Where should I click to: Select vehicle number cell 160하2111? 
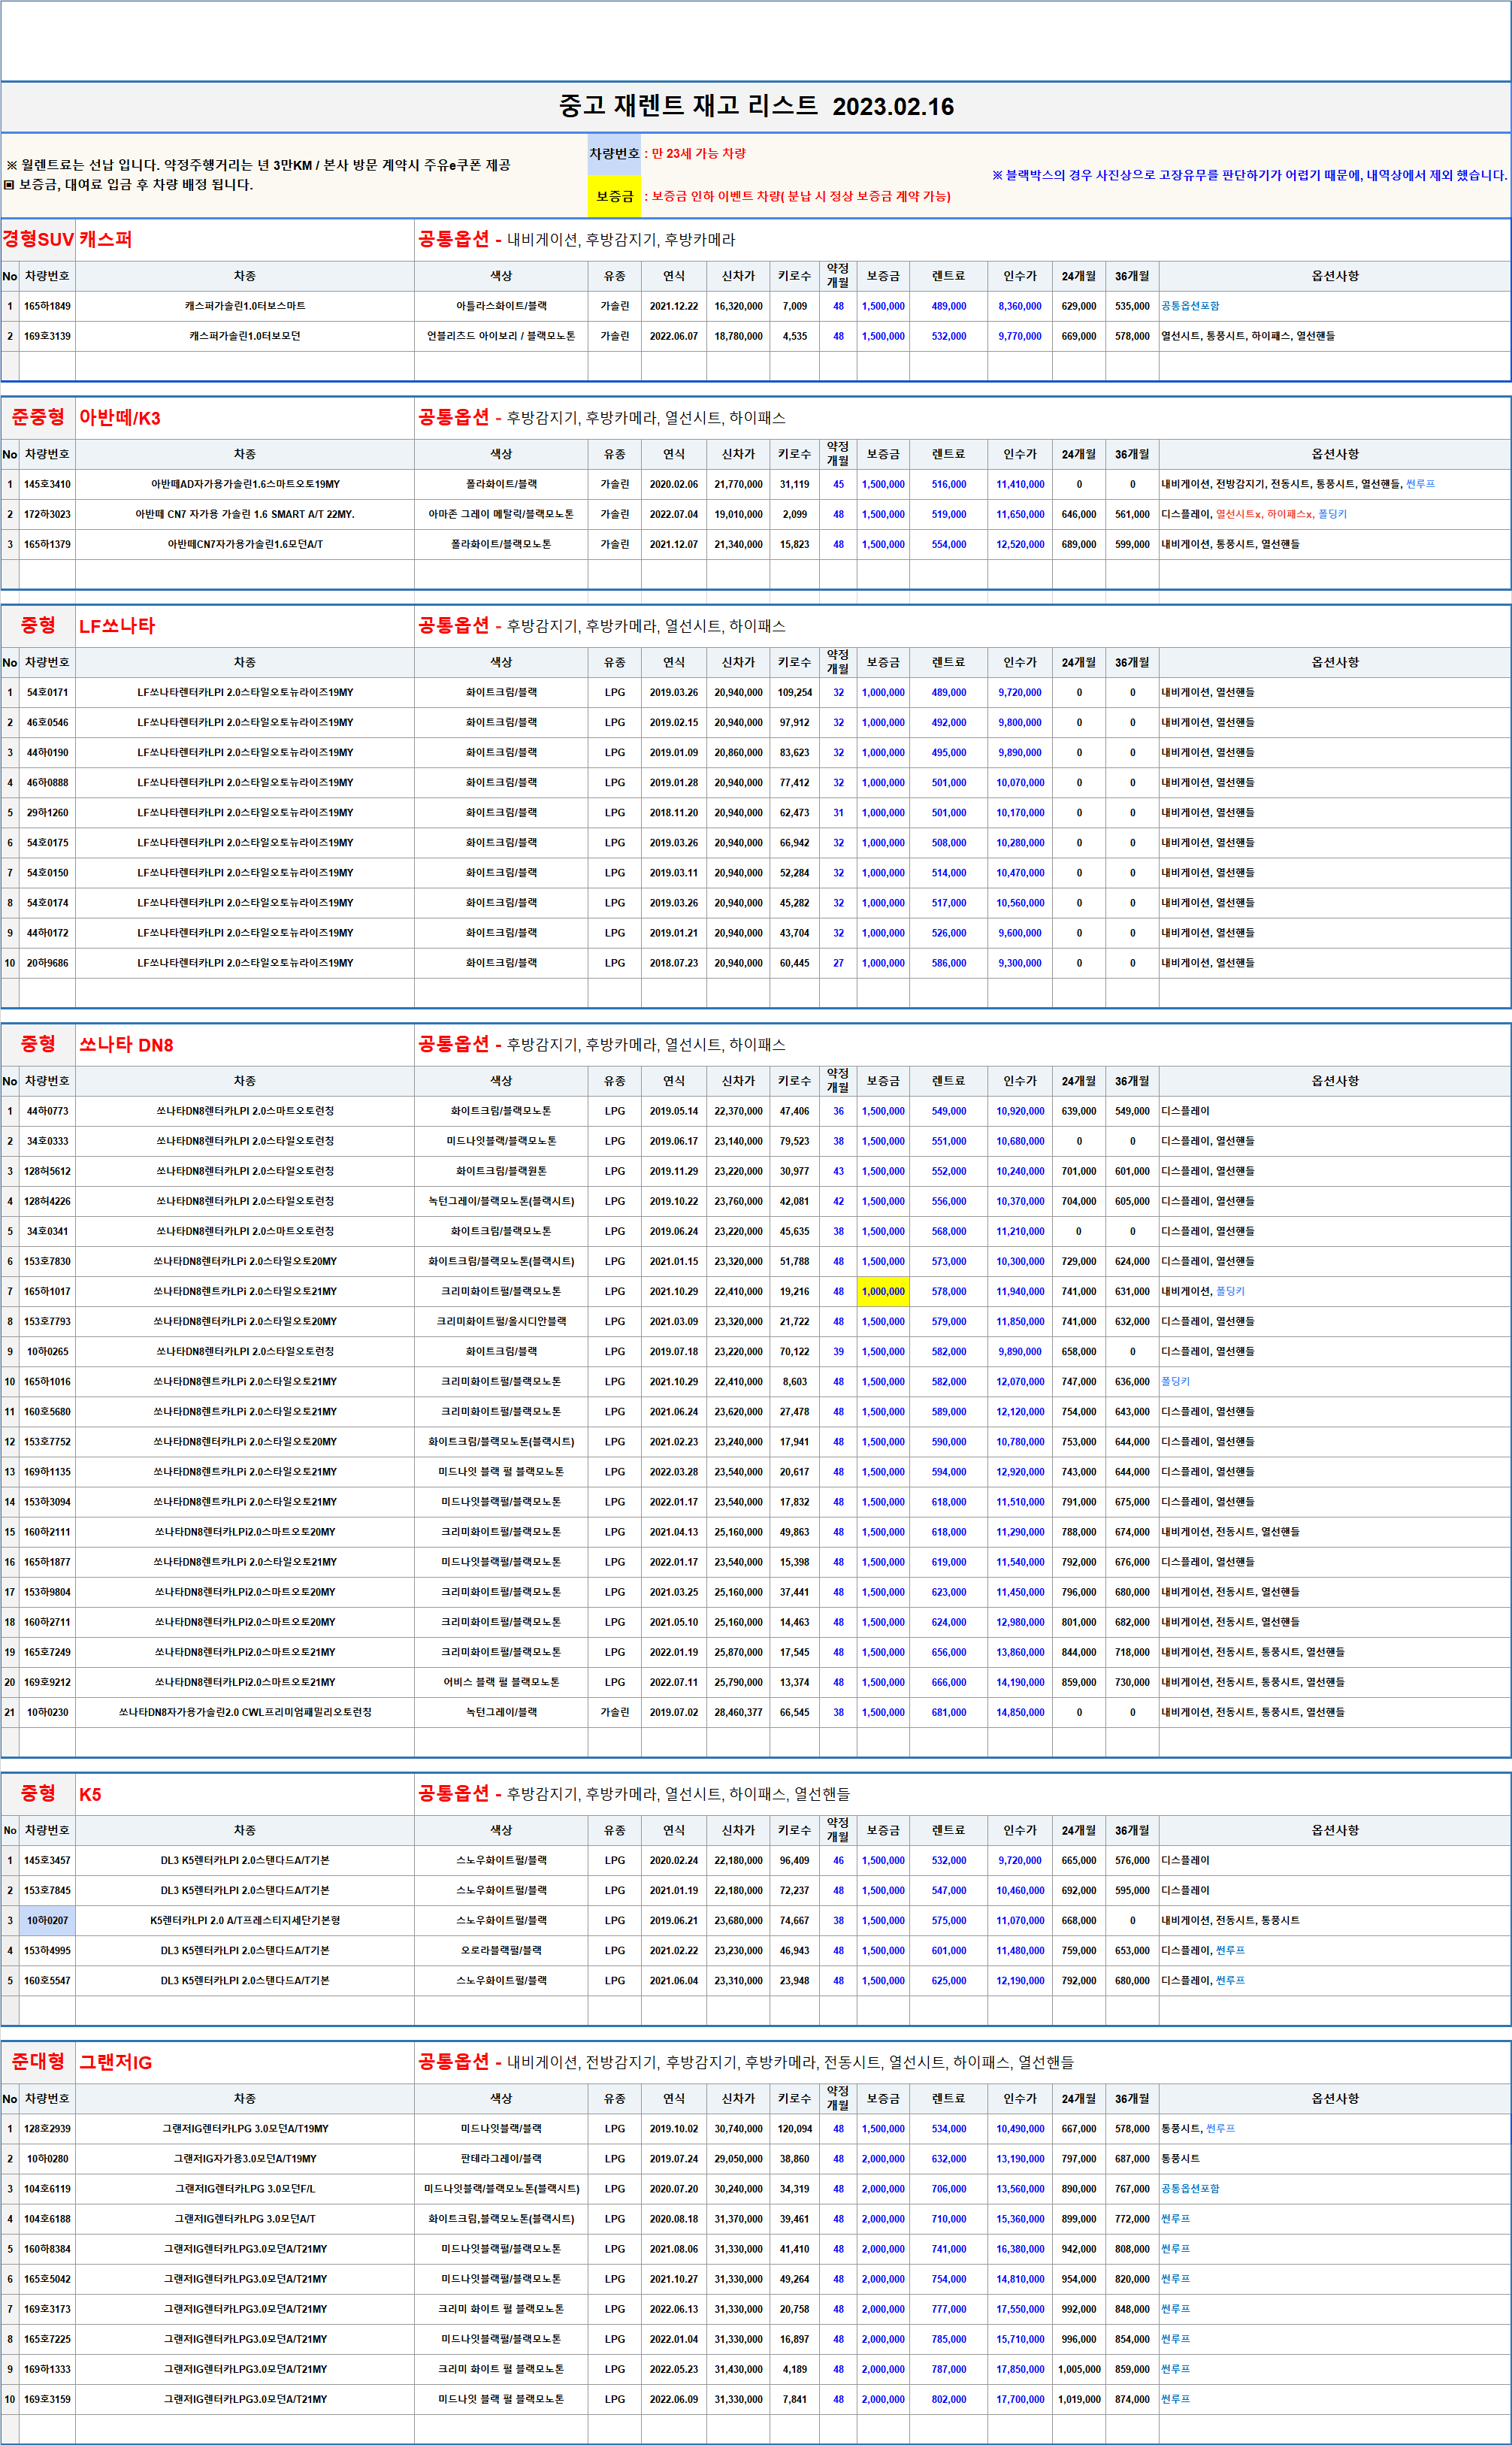47,1531
